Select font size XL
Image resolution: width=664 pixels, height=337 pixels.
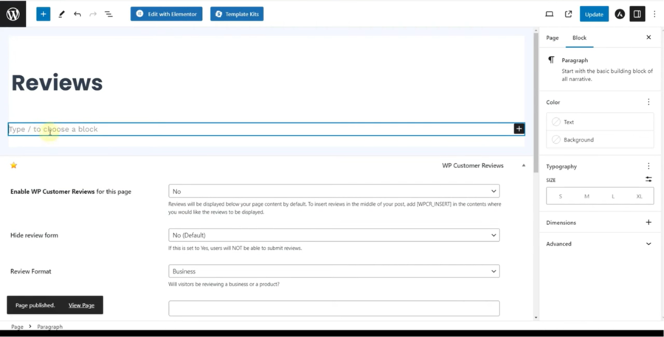point(639,196)
